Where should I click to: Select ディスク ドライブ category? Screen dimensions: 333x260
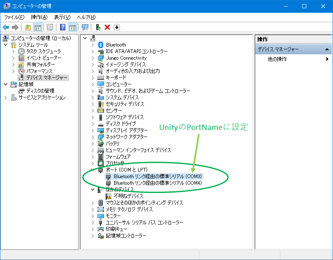tap(121, 123)
